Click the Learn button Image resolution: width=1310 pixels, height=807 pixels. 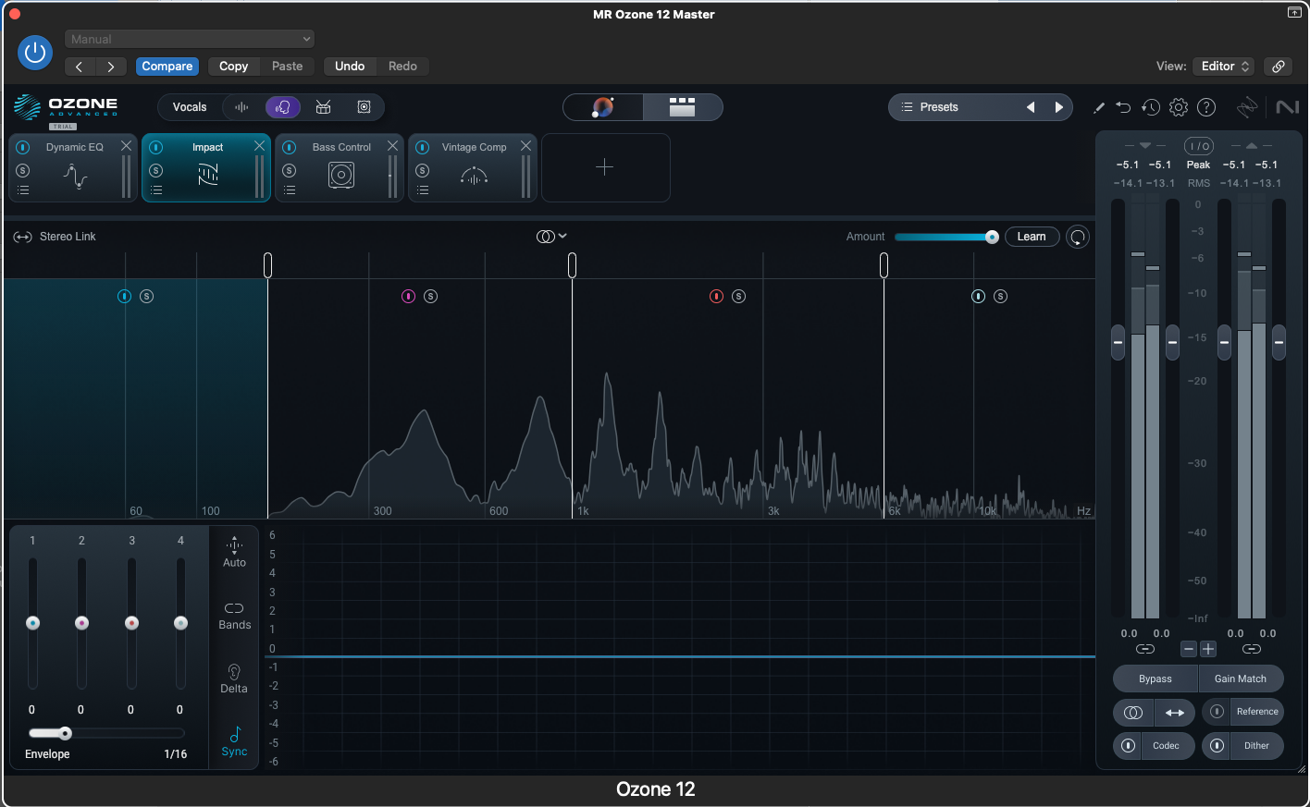click(1032, 237)
